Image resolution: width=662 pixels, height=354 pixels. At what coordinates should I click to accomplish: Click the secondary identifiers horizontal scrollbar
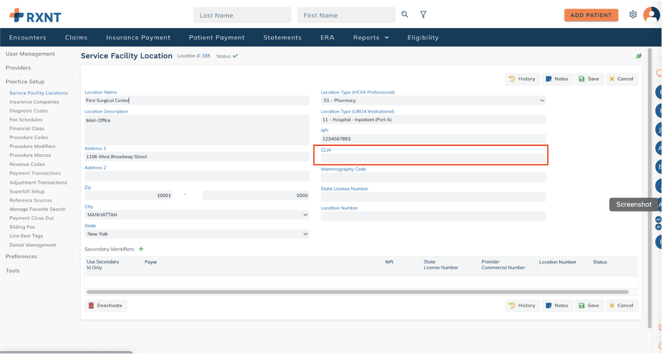pyautogui.click(x=357, y=292)
